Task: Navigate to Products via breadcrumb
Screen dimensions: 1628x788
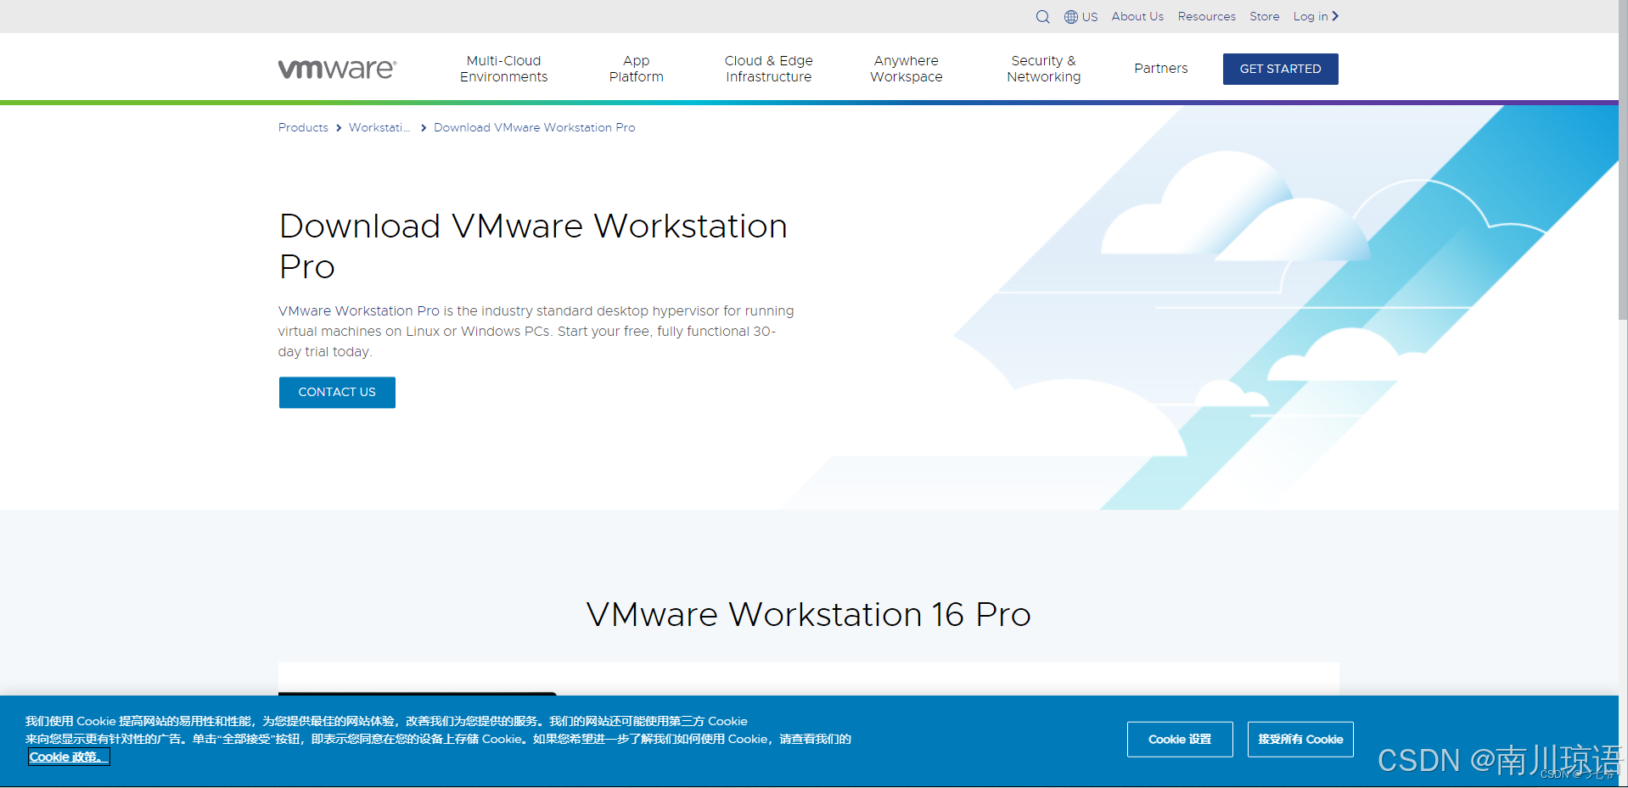Action: (x=302, y=127)
